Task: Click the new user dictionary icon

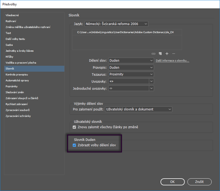Action: pyautogui.click(x=160, y=54)
